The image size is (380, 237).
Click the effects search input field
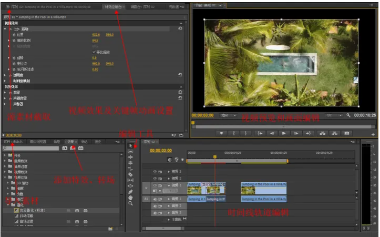(x=32, y=149)
